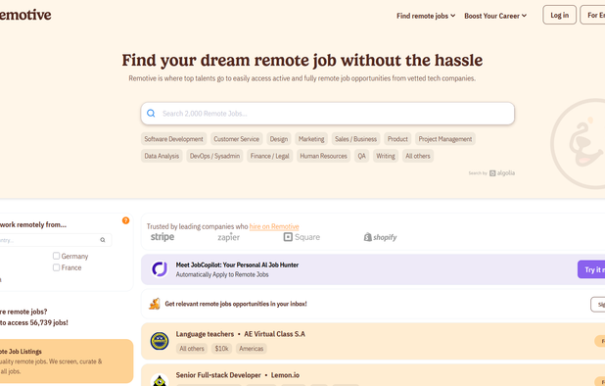Screen dimensions: 605x386
Task: Select the QA category chip
Action: click(361, 156)
